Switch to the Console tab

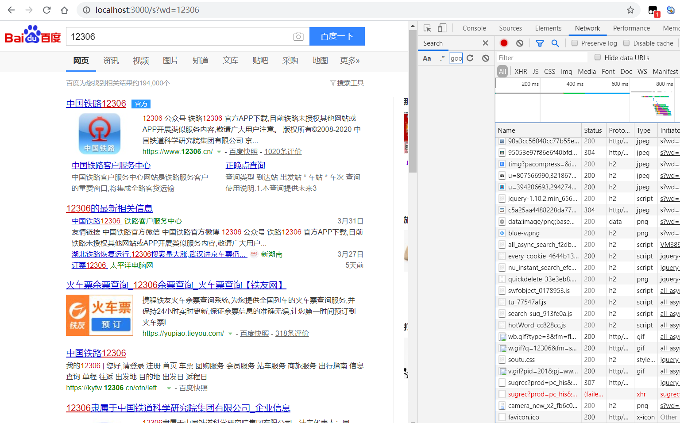click(x=474, y=28)
